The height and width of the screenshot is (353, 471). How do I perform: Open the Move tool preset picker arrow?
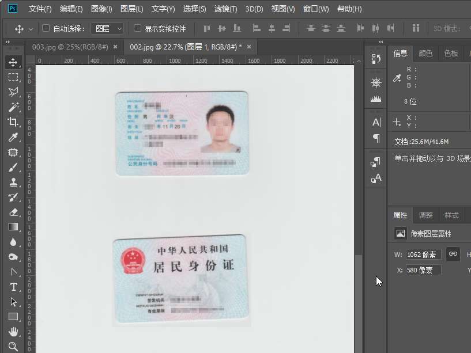pos(31,29)
